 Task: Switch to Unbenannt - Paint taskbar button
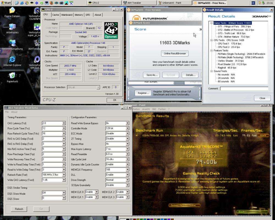pos(175,3)
